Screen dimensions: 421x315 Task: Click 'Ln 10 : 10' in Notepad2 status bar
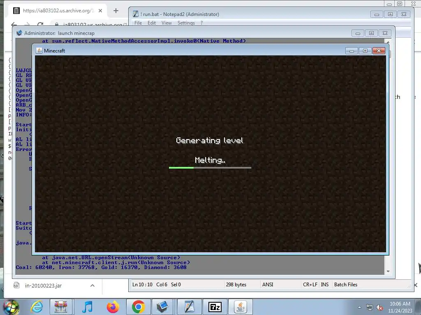(142, 285)
